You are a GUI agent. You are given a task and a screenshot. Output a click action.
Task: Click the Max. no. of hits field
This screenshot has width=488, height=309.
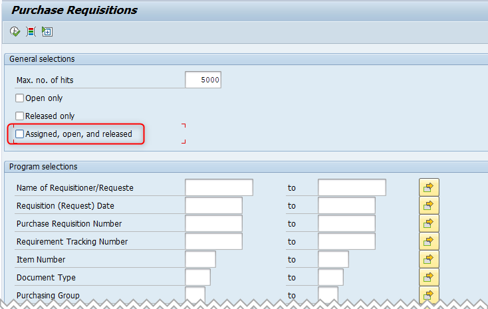coord(203,80)
